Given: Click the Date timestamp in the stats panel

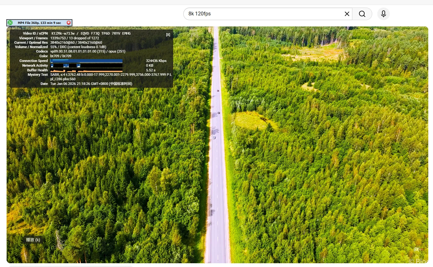Looking at the screenshot, I should (x=91, y=84).
